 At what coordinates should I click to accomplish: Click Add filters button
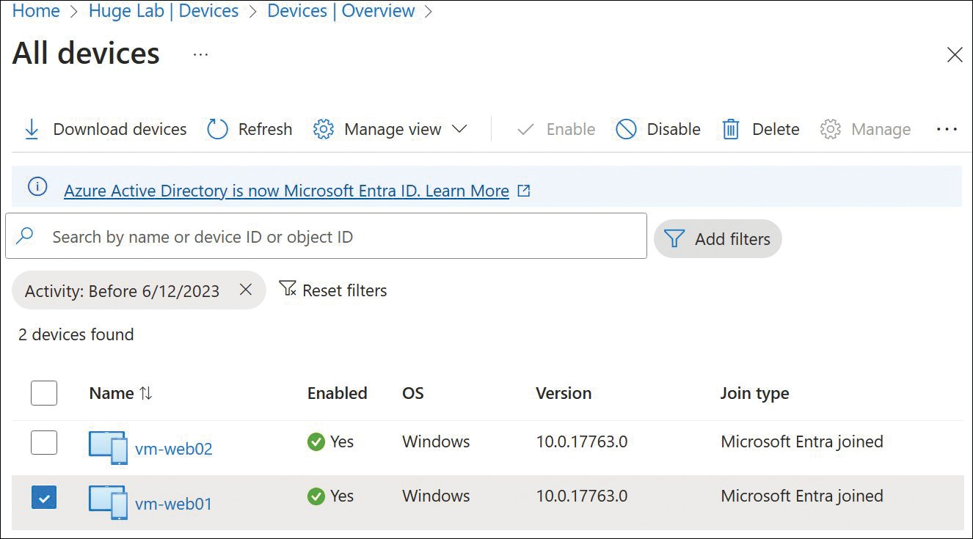tap(718, 239)
